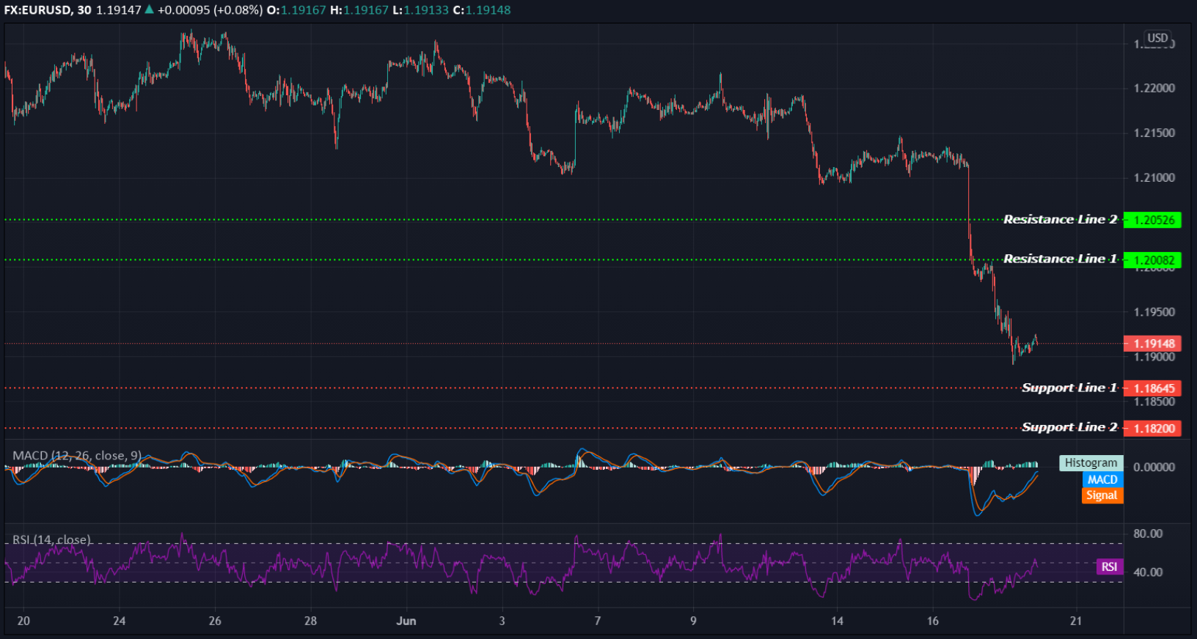Image resolution: width=1197 pixels, height=639 pixels.
Task: Click the Histogram legend label
Action: click(x=1091, y=463)
